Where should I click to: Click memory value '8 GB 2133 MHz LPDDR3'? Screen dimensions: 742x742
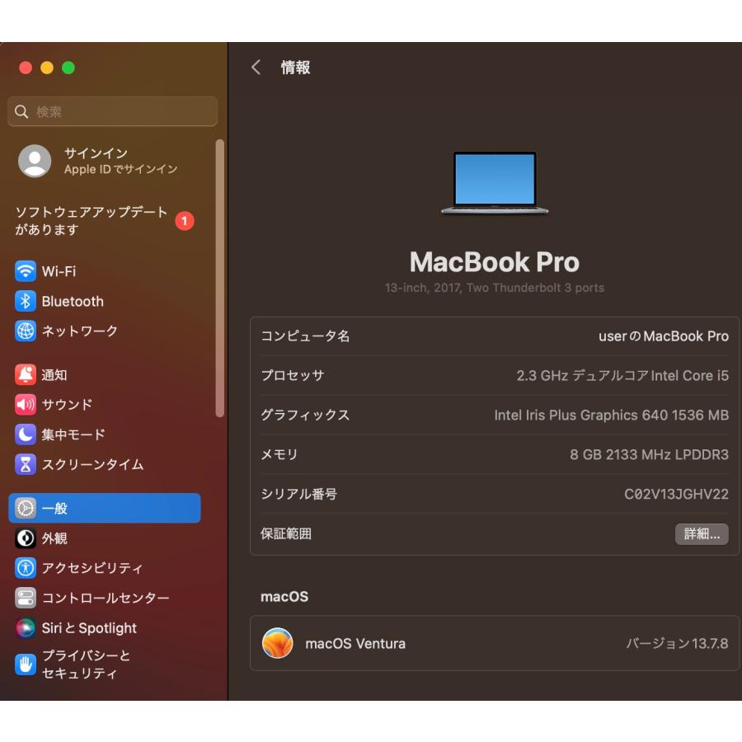[x=650, y=454]
